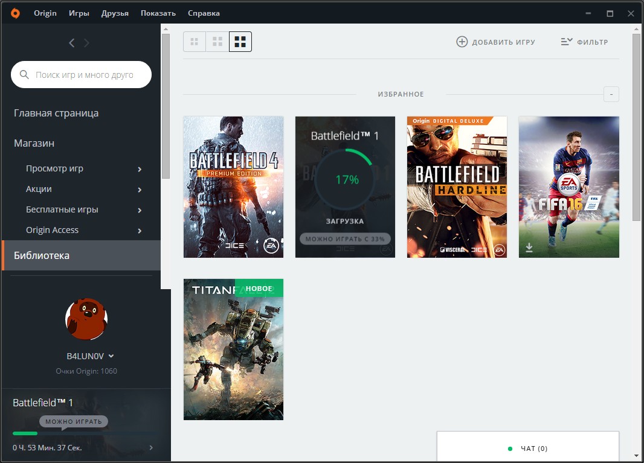The width and height of the screenshot is (644, 463).
Task: Maximize the Origin window
Action: tap(610, 13)
